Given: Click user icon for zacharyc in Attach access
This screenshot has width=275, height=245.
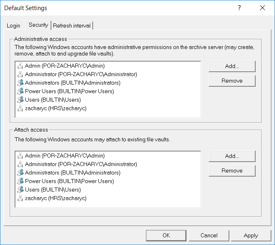Looking at the screenshot, I should (x=20, y=198).
